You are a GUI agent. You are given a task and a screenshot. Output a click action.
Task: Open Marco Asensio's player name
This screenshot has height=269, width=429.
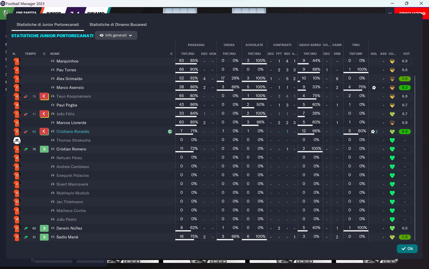coord(70,87)
